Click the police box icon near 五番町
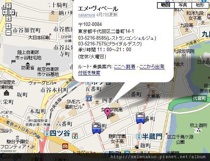Image resolution: width=210 pixels, height=161 pixels. pyautogui.click(x=89, y=98)
